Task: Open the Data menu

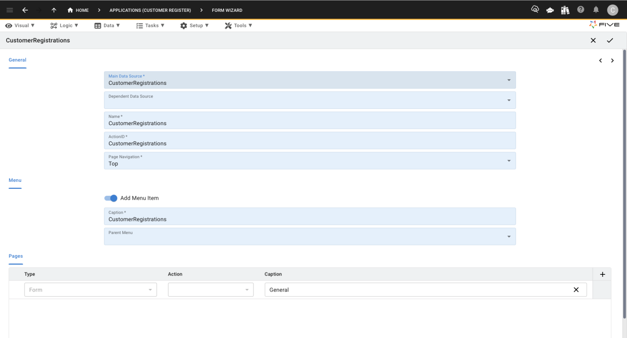Action: click(107, 26)
